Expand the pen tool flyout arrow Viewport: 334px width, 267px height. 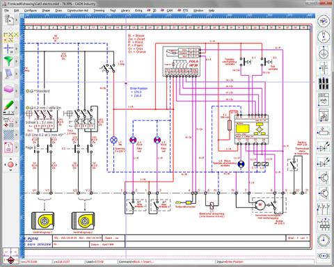pyautogui.click(x=17, y=108)
